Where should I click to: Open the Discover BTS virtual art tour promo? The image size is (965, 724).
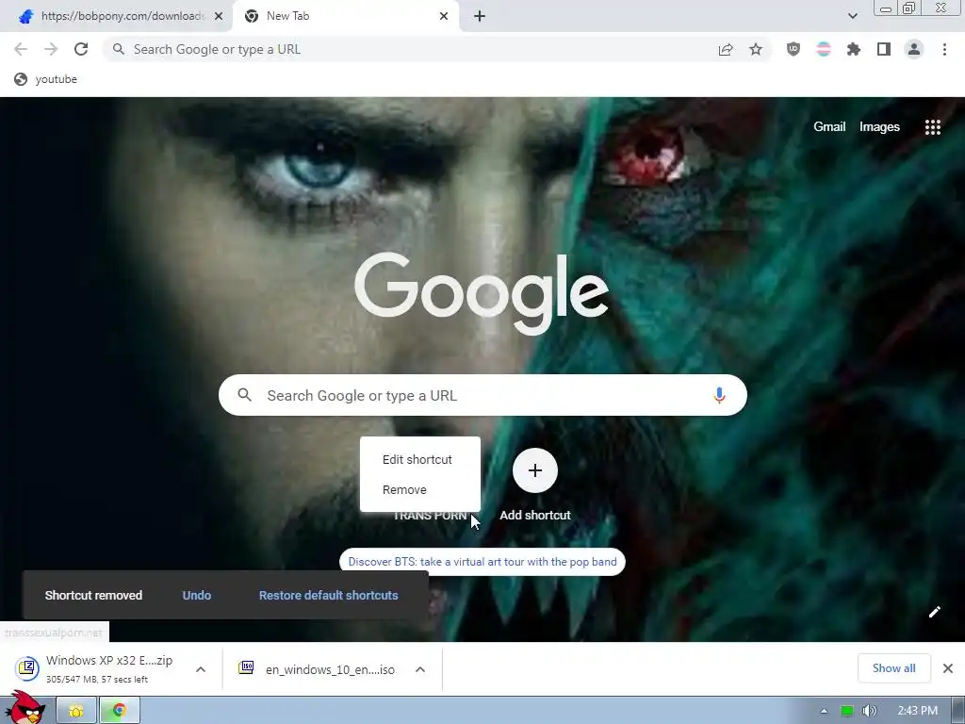tap(482, 562)
